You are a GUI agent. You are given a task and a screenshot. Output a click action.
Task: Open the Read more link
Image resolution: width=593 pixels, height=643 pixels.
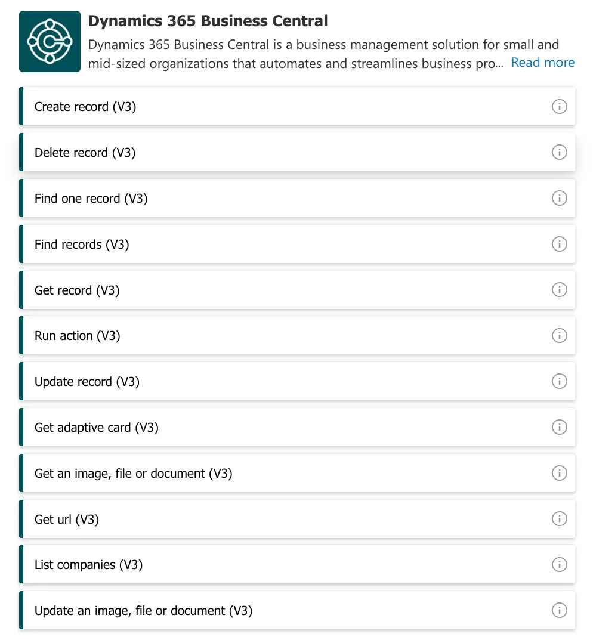pos(542,62)
